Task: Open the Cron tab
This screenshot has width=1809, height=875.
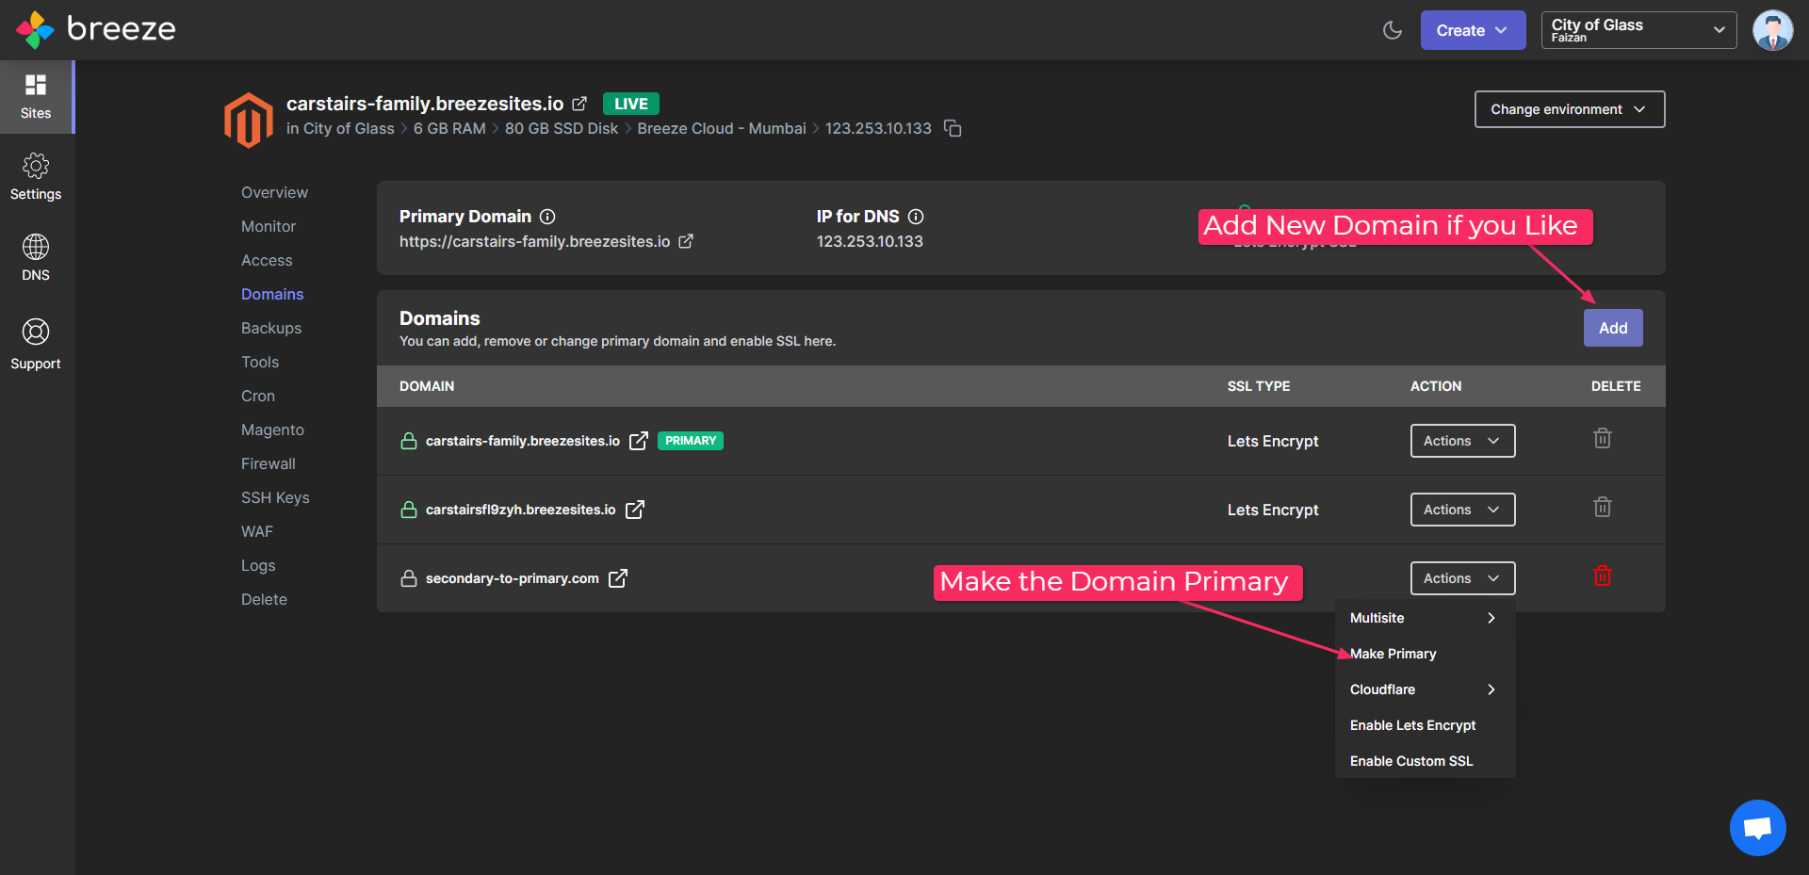Action: 258,396
